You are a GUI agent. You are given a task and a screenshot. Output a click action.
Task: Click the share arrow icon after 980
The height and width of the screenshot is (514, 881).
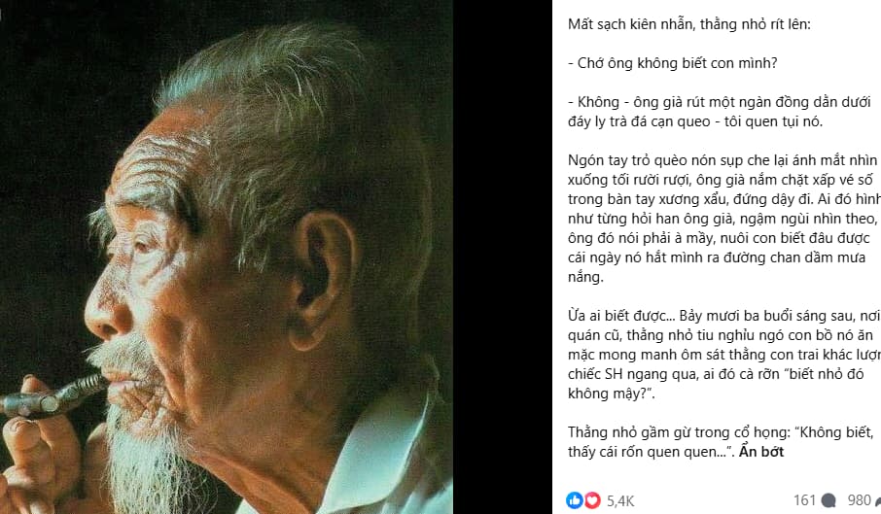click(x=878, y=500)
